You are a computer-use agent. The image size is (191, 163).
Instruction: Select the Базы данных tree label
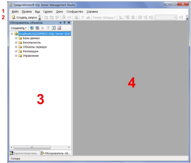click(x=31, y=38)
